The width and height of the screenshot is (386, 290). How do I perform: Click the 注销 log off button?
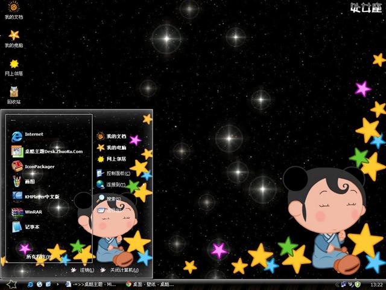pos(83,270)
